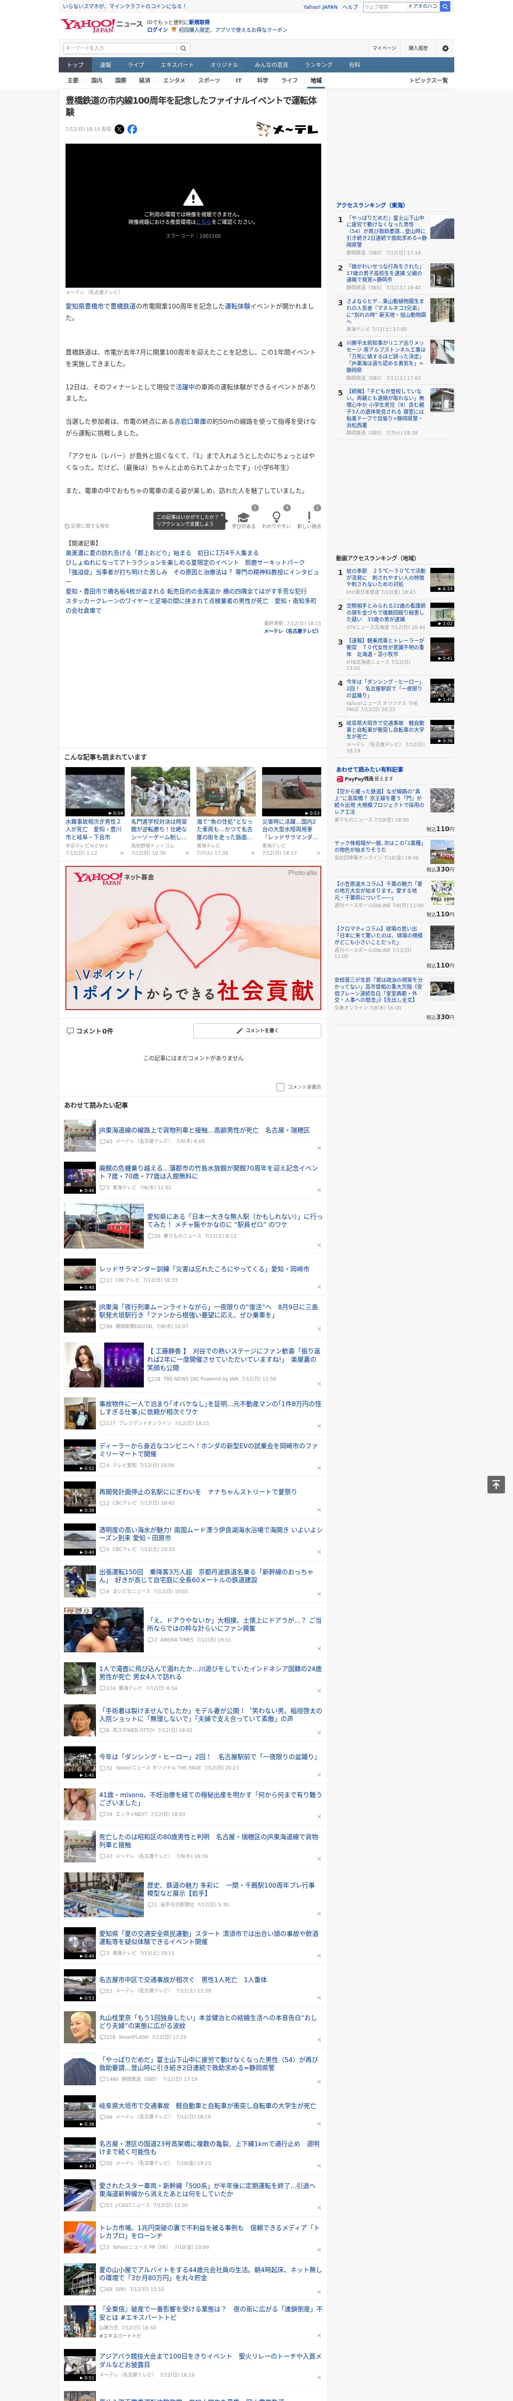Click the メ~テレ publisher logo
This screenshot has height=2401, width=513.
pyautogui.click(x=288, y=130)
